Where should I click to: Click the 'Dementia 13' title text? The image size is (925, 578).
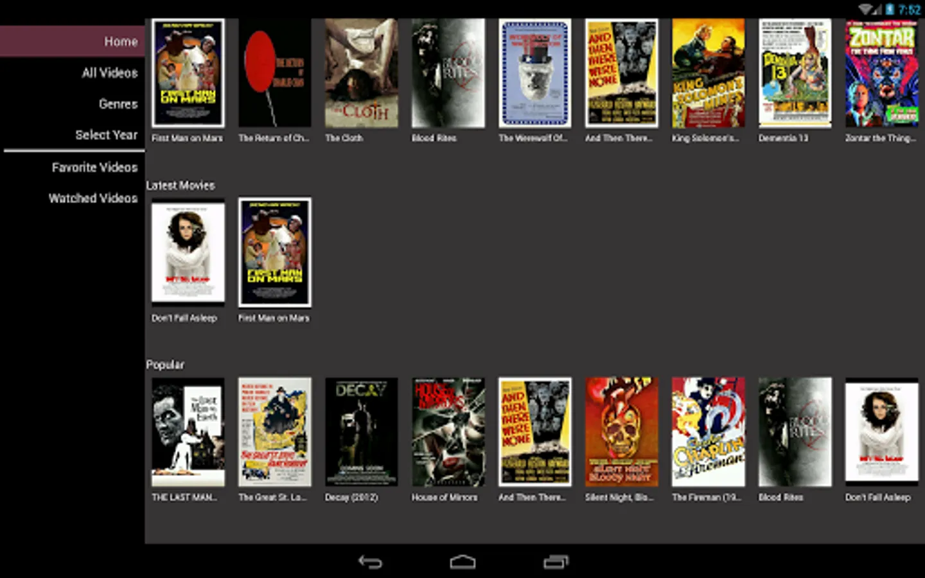click(x=783, y=138)
